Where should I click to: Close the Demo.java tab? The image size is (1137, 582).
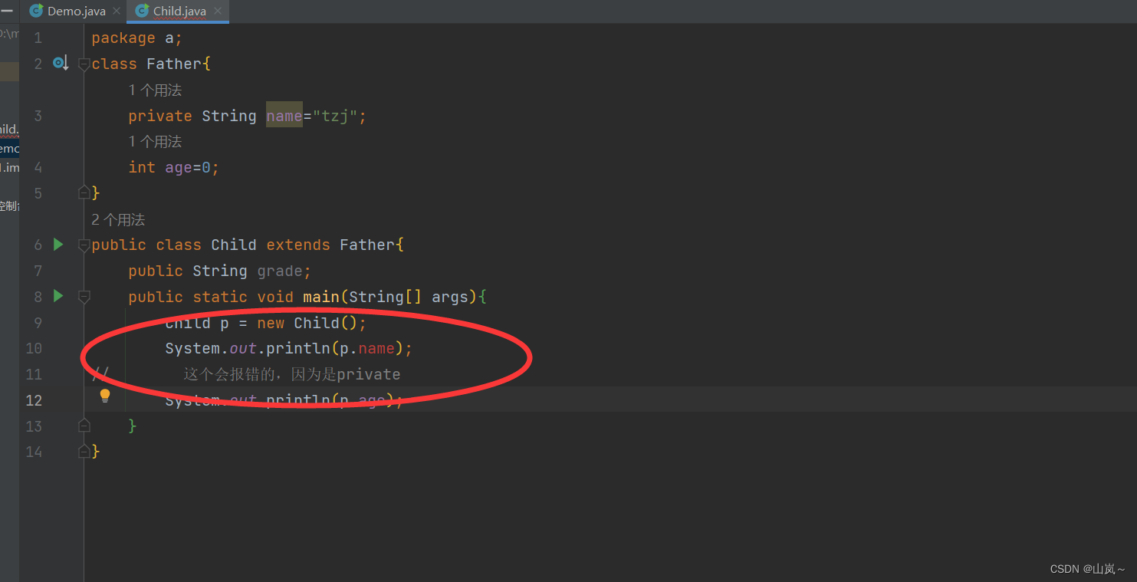[x=116, y=12]
